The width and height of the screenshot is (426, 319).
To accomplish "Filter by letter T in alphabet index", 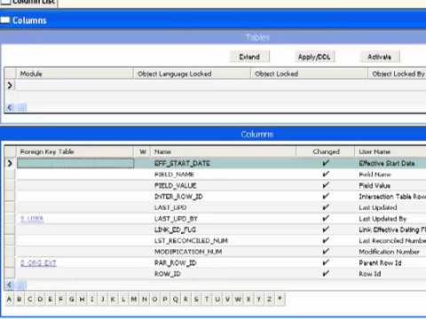I will [x=207, y=300].
